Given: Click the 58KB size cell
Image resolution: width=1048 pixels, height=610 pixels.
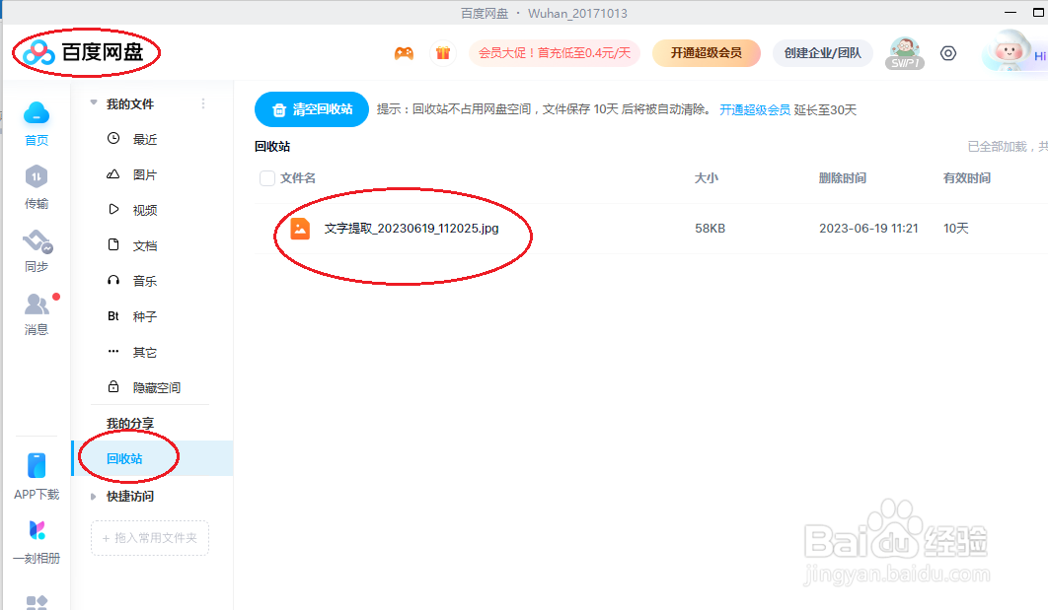Looking at the screenshot, I should coord(710,229).
